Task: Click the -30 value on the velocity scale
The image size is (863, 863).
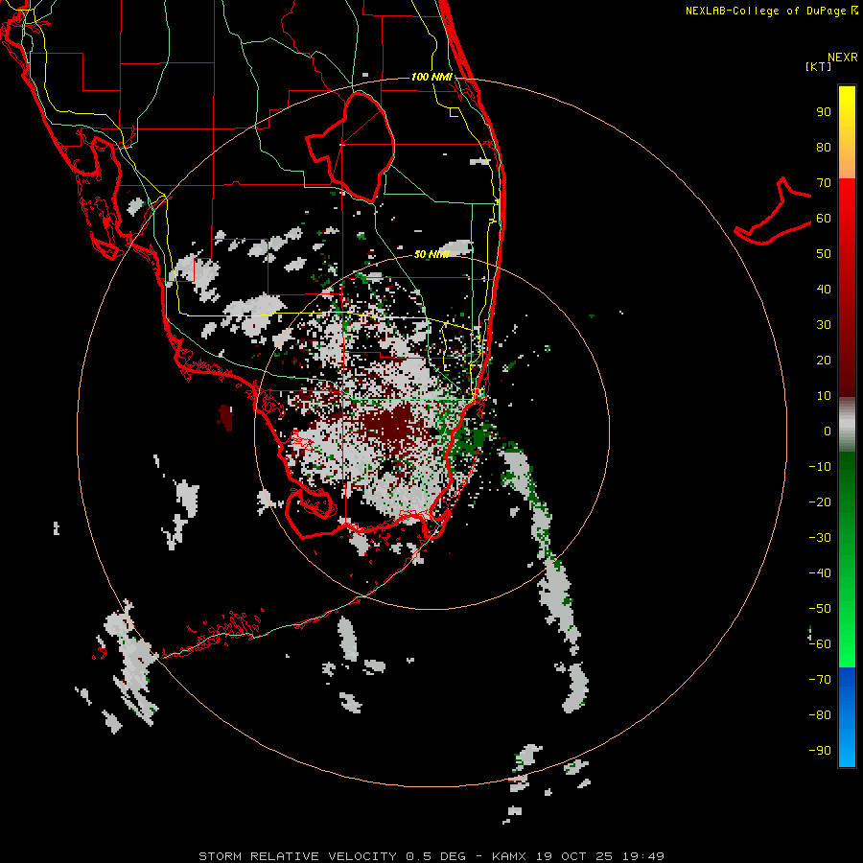Action: [820, 538]
